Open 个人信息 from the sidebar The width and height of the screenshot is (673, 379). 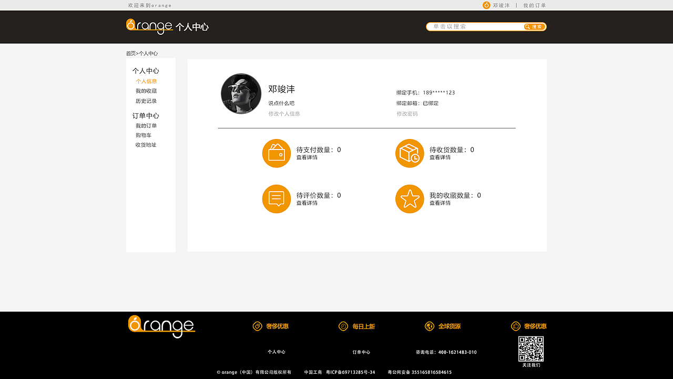point(146,81)
